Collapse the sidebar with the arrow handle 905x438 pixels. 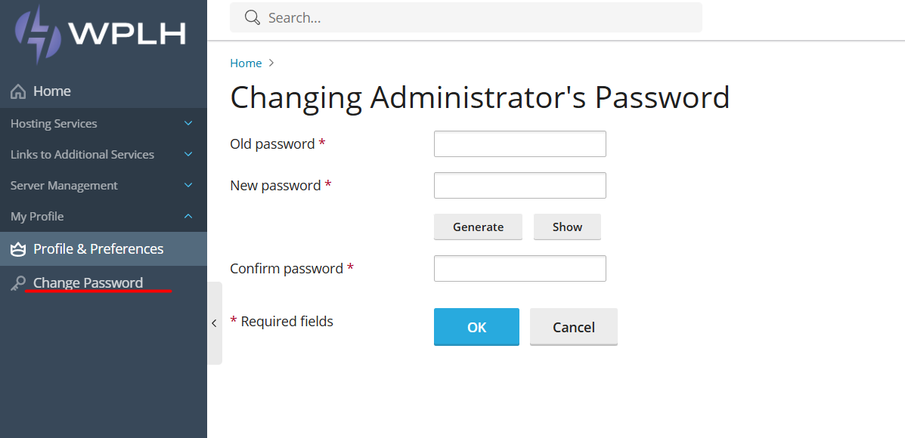(214, 323)
